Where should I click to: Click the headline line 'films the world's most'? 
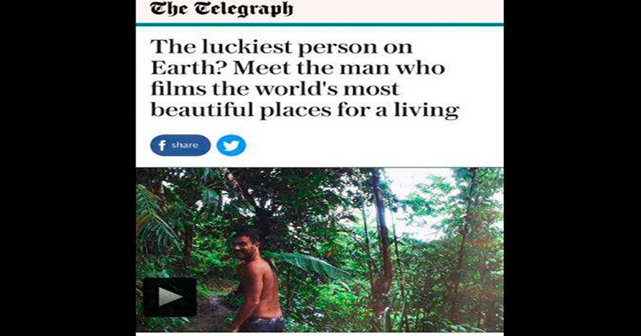275,89
